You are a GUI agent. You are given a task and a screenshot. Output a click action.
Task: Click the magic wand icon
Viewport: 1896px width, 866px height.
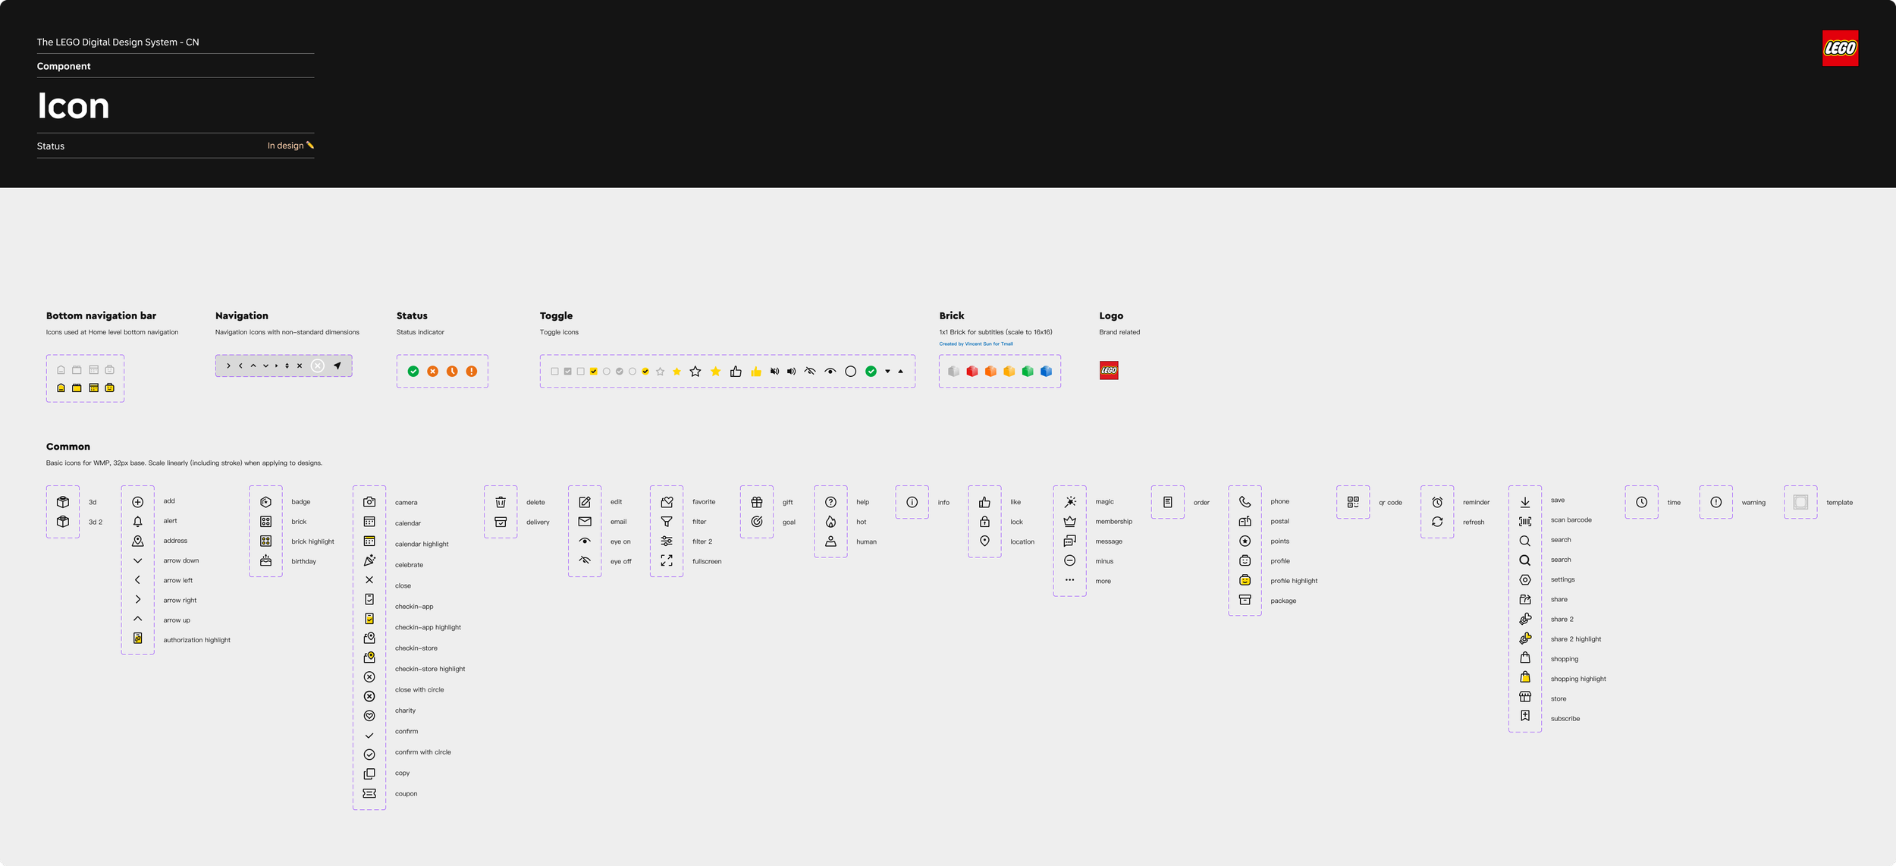click(x=1069, y=502)
